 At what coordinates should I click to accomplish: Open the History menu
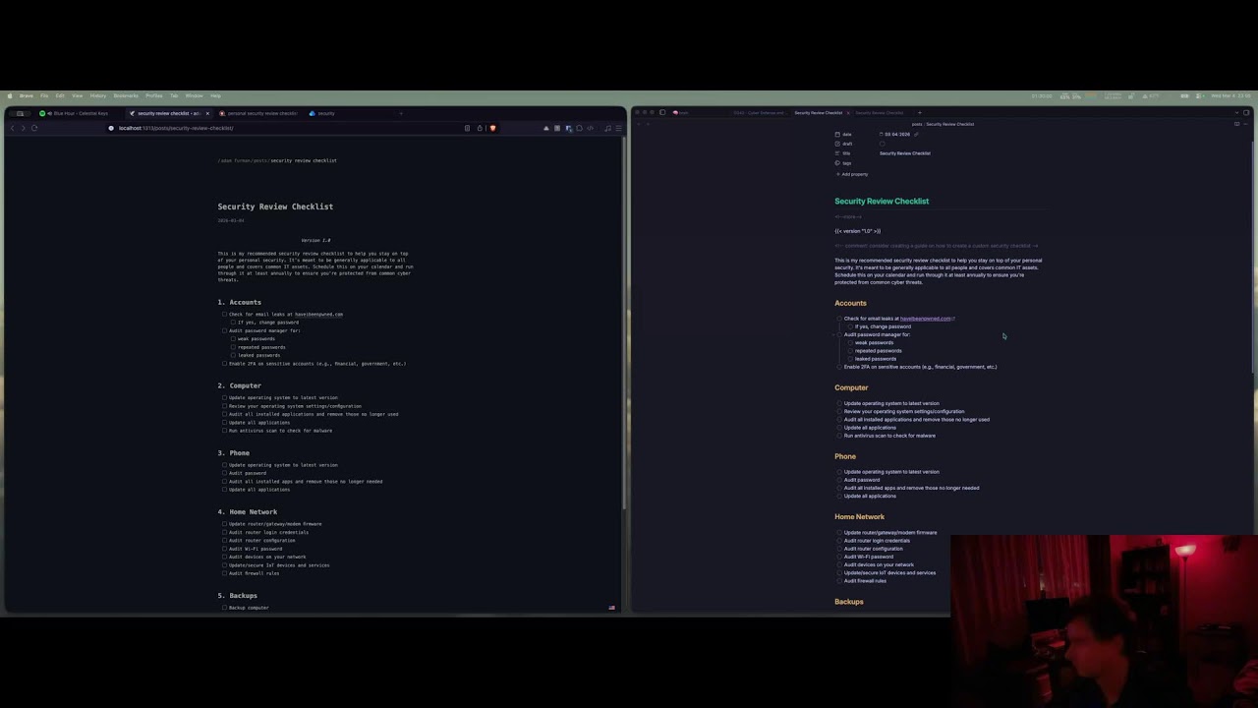click(98, 95)
